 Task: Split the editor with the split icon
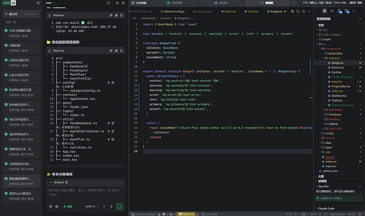click(303, 12)
